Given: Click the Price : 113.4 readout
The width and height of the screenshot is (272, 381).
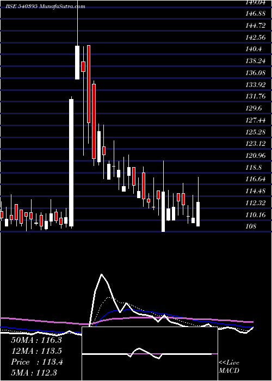Looking at the screenshot, I should [x=37, y=362].
